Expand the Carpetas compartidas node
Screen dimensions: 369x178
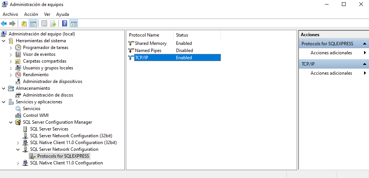11,61
